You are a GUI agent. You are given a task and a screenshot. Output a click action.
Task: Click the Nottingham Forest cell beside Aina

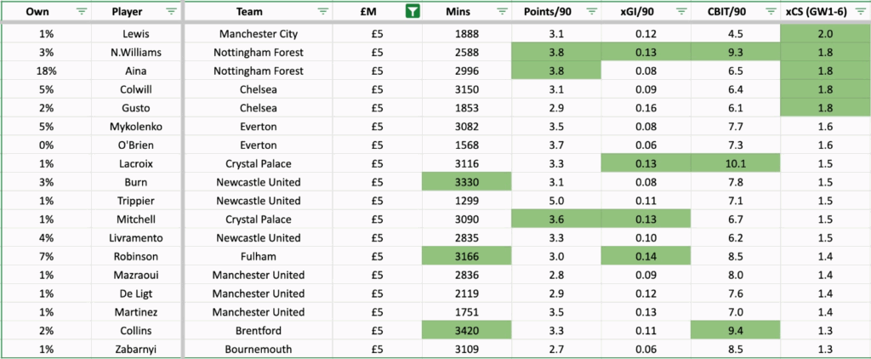click(x=260, y=73)
